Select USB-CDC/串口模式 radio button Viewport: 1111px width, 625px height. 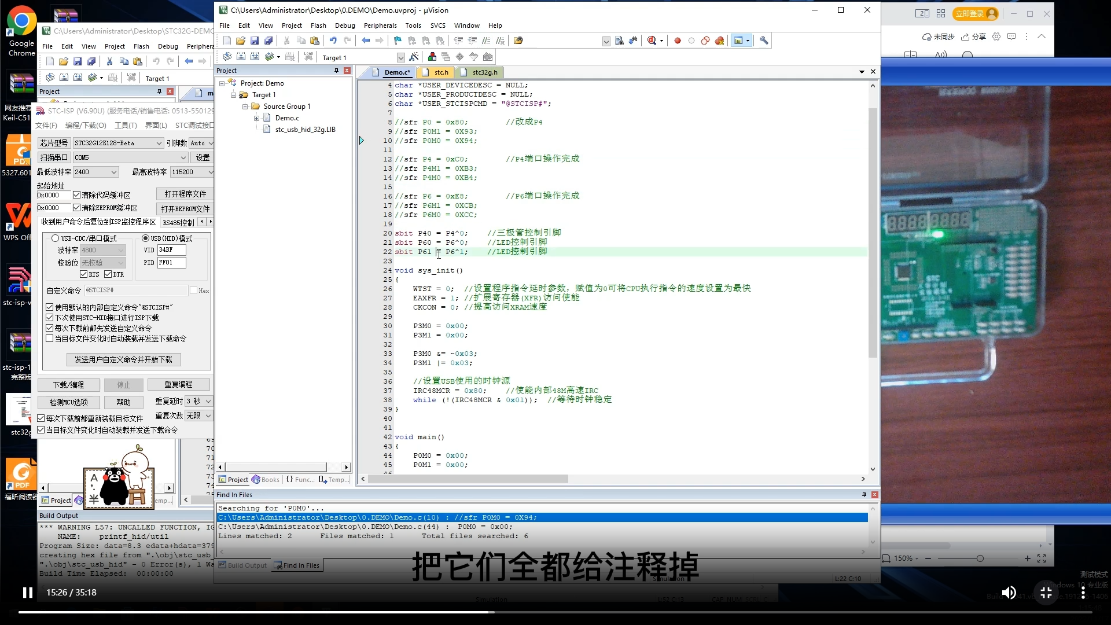coord(55,238)
